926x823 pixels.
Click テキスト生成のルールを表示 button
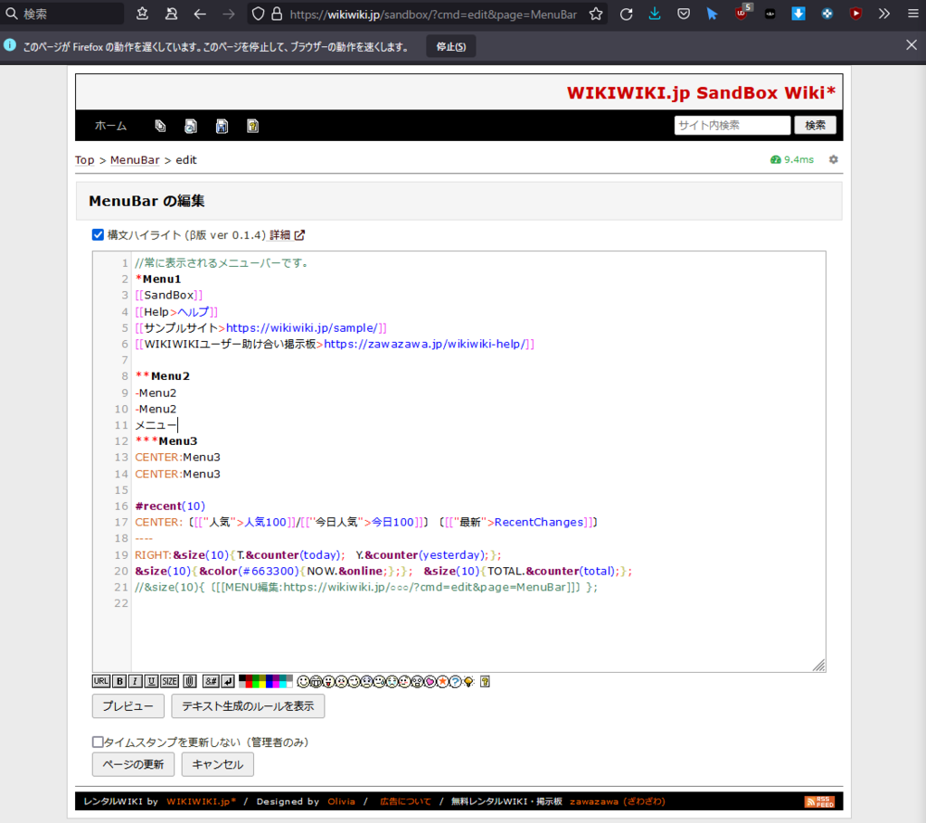tap(248, 706)
